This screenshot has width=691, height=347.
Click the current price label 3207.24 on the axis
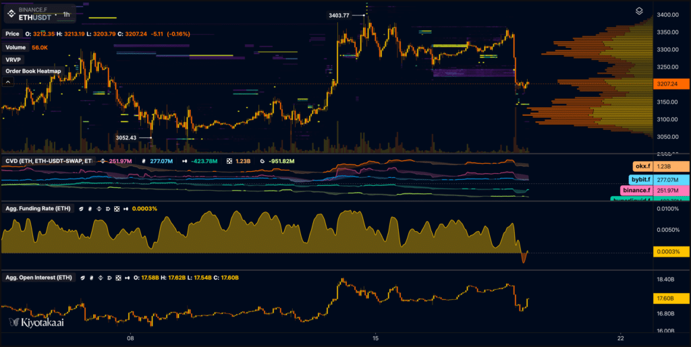click(x=671, y=84)
